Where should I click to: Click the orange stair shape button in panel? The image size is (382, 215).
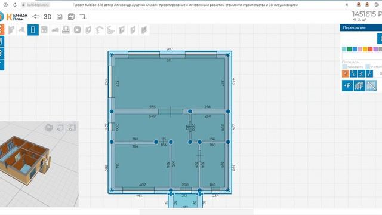coord(346,73)
